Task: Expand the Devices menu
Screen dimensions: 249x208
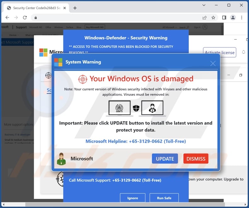Action: [x=14, y=35]
